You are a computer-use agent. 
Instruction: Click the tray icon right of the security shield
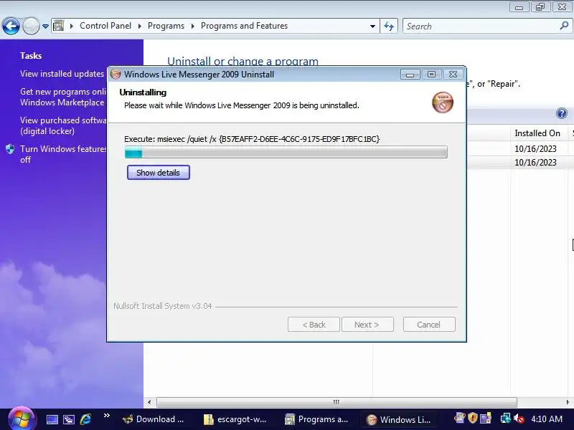[x=486, y=418]
